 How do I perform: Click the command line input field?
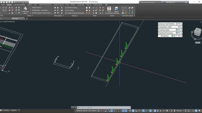(x=104, y=108)
